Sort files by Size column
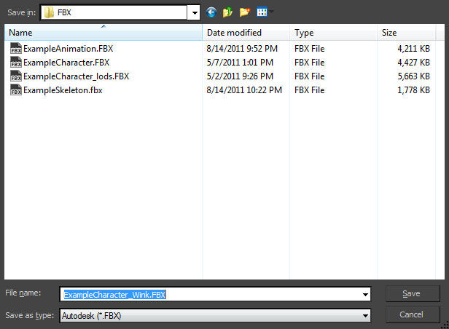The height and width of the screenshot is (329, 449). tap(406, 33)
